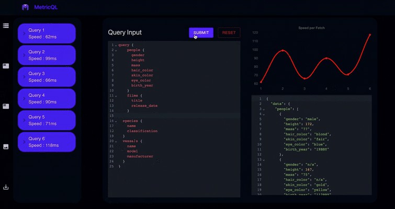Click on the empty line 15 in query editor

click(x=173, y=115)
